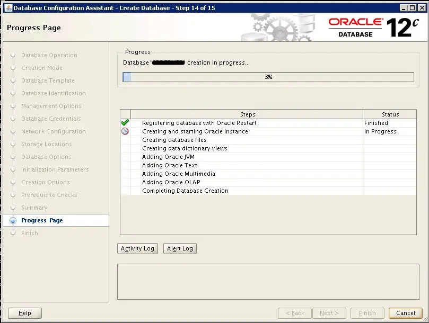
Task: Click the Progress Page step bullet icon
Action: 13,220
